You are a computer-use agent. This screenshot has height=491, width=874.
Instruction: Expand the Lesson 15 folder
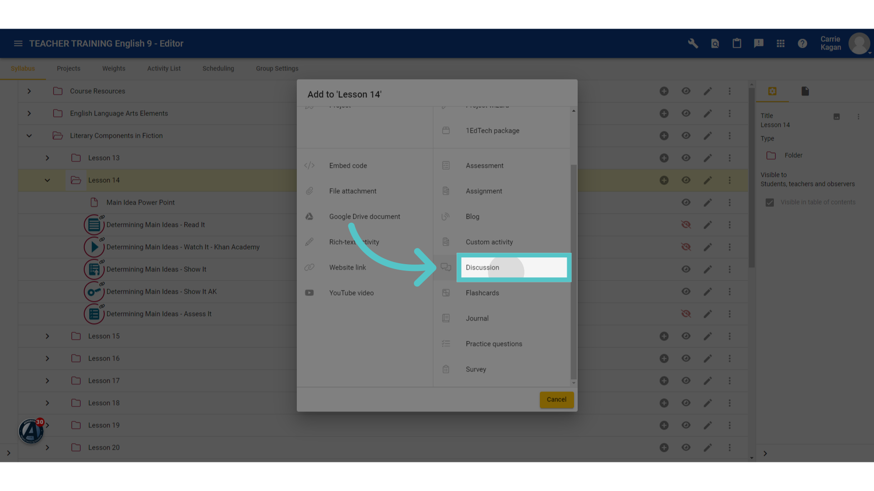(x=47, y=336)
